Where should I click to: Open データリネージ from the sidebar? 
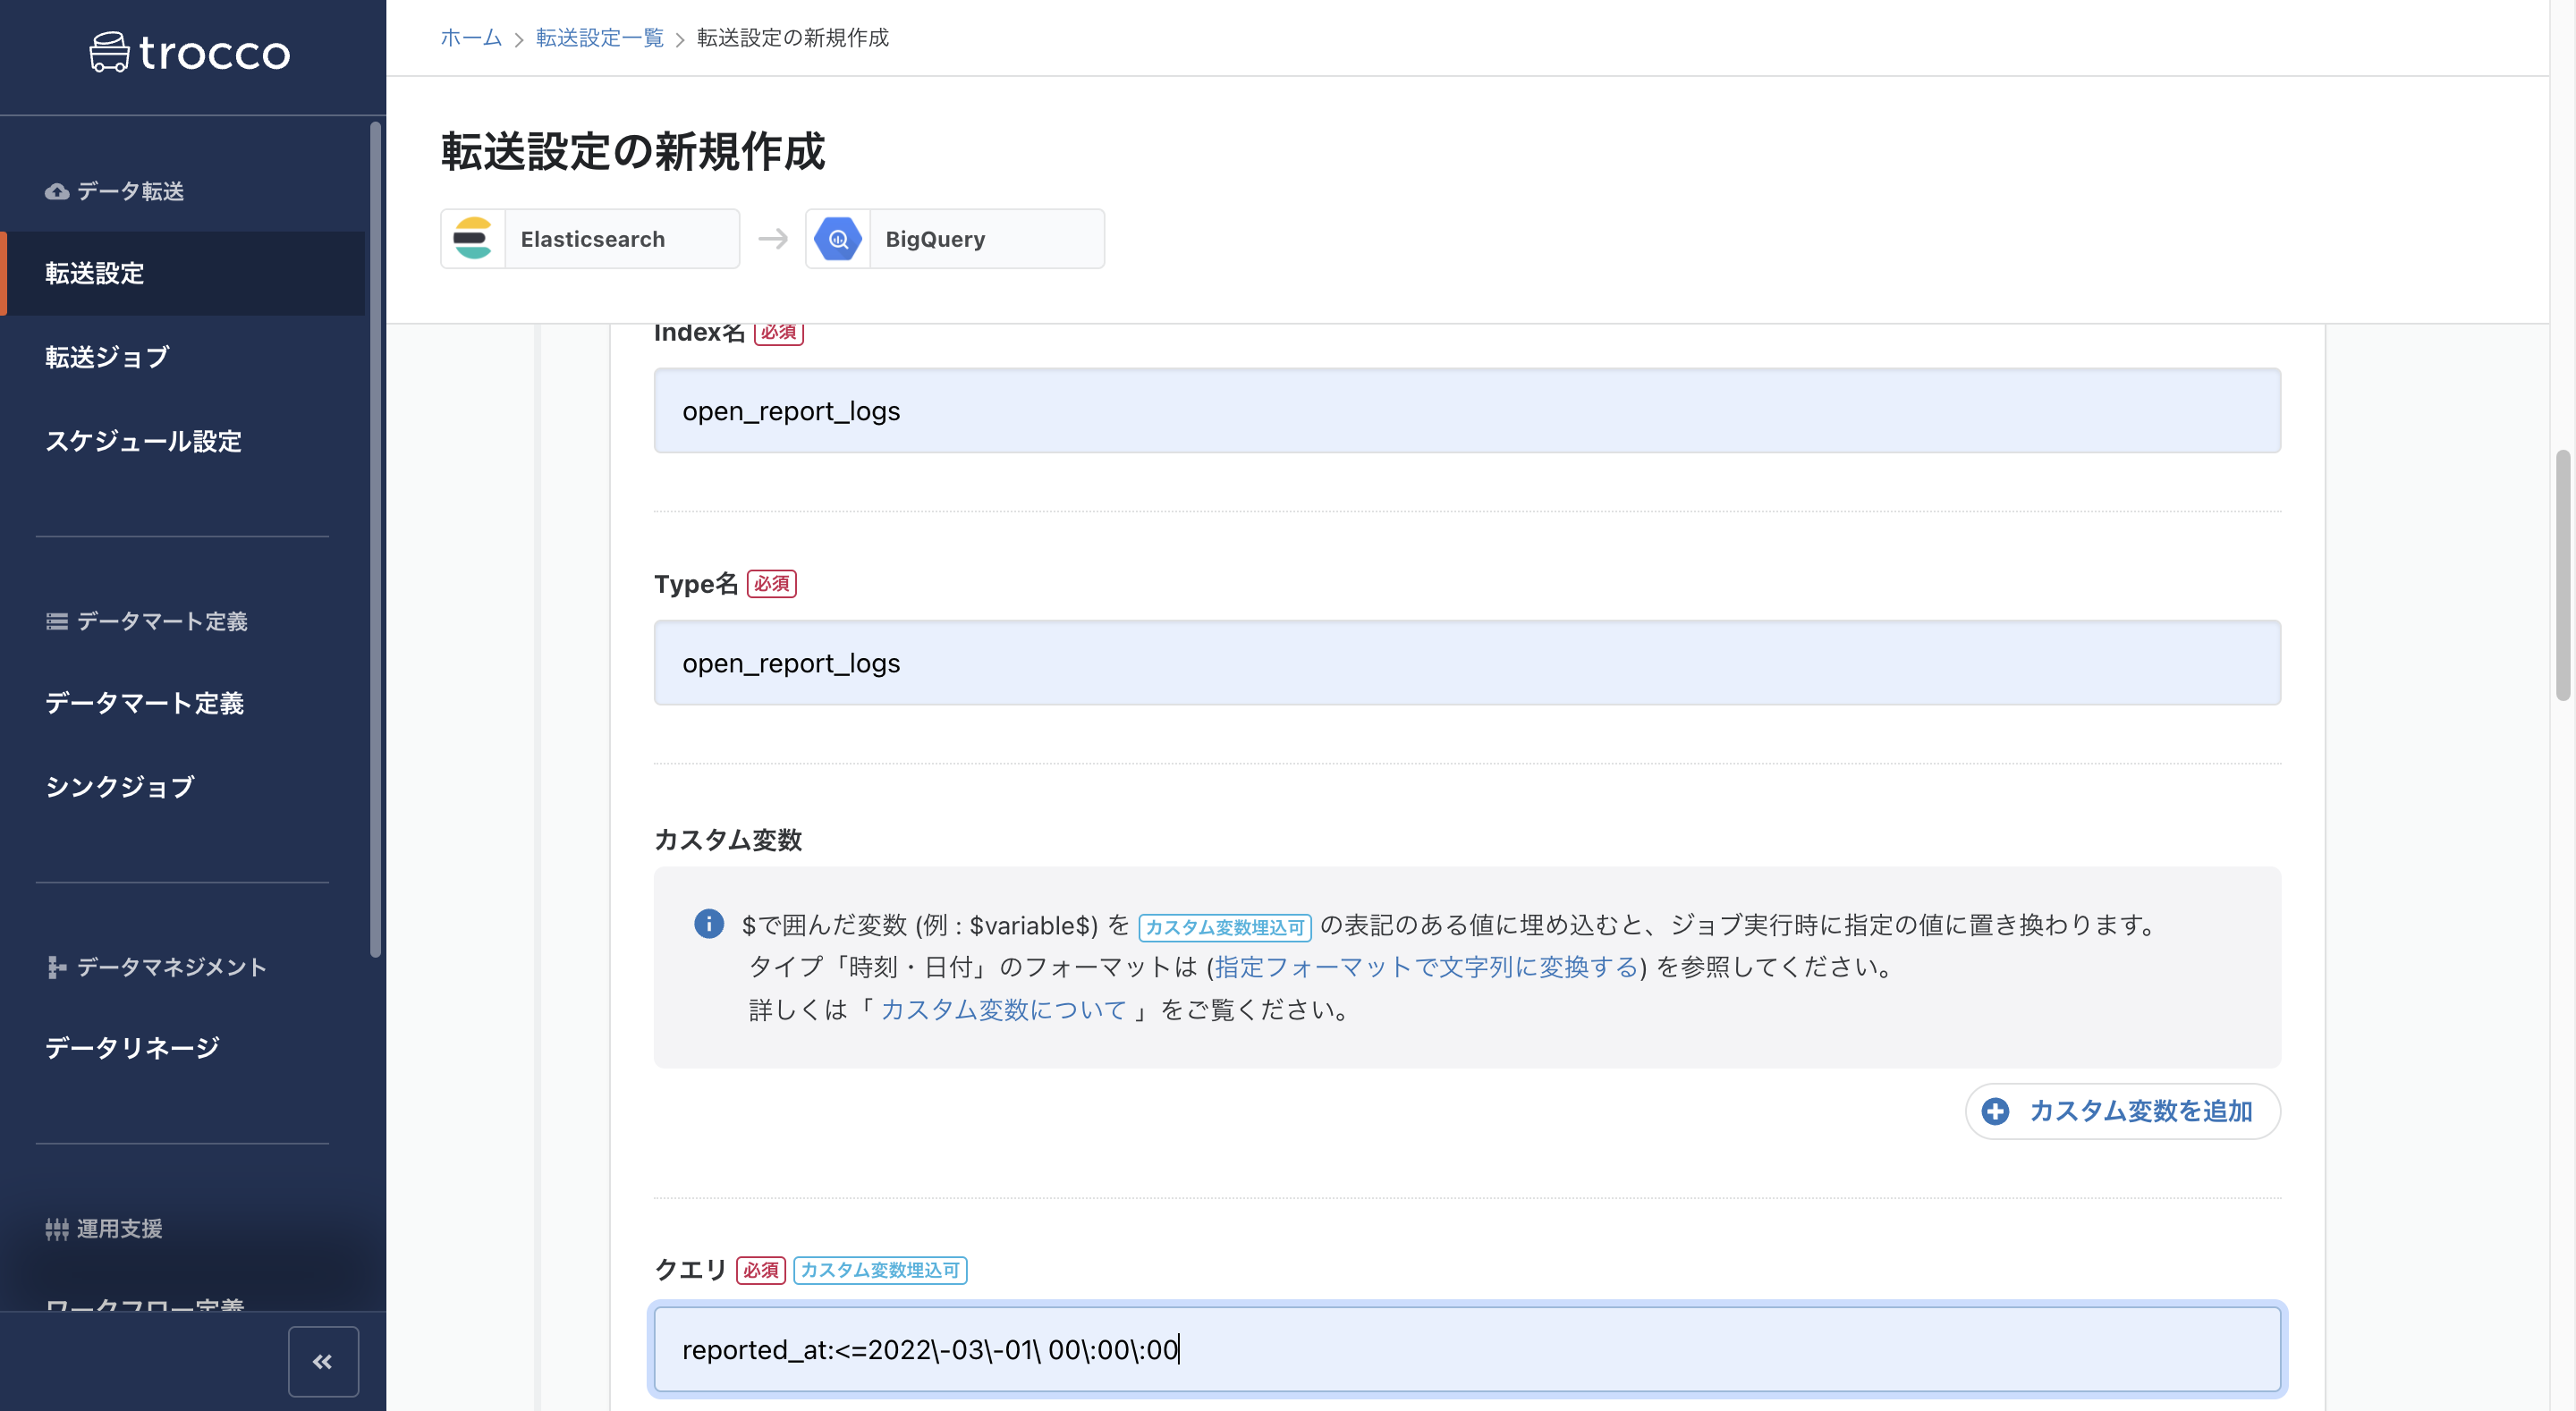pos(132,1047)
